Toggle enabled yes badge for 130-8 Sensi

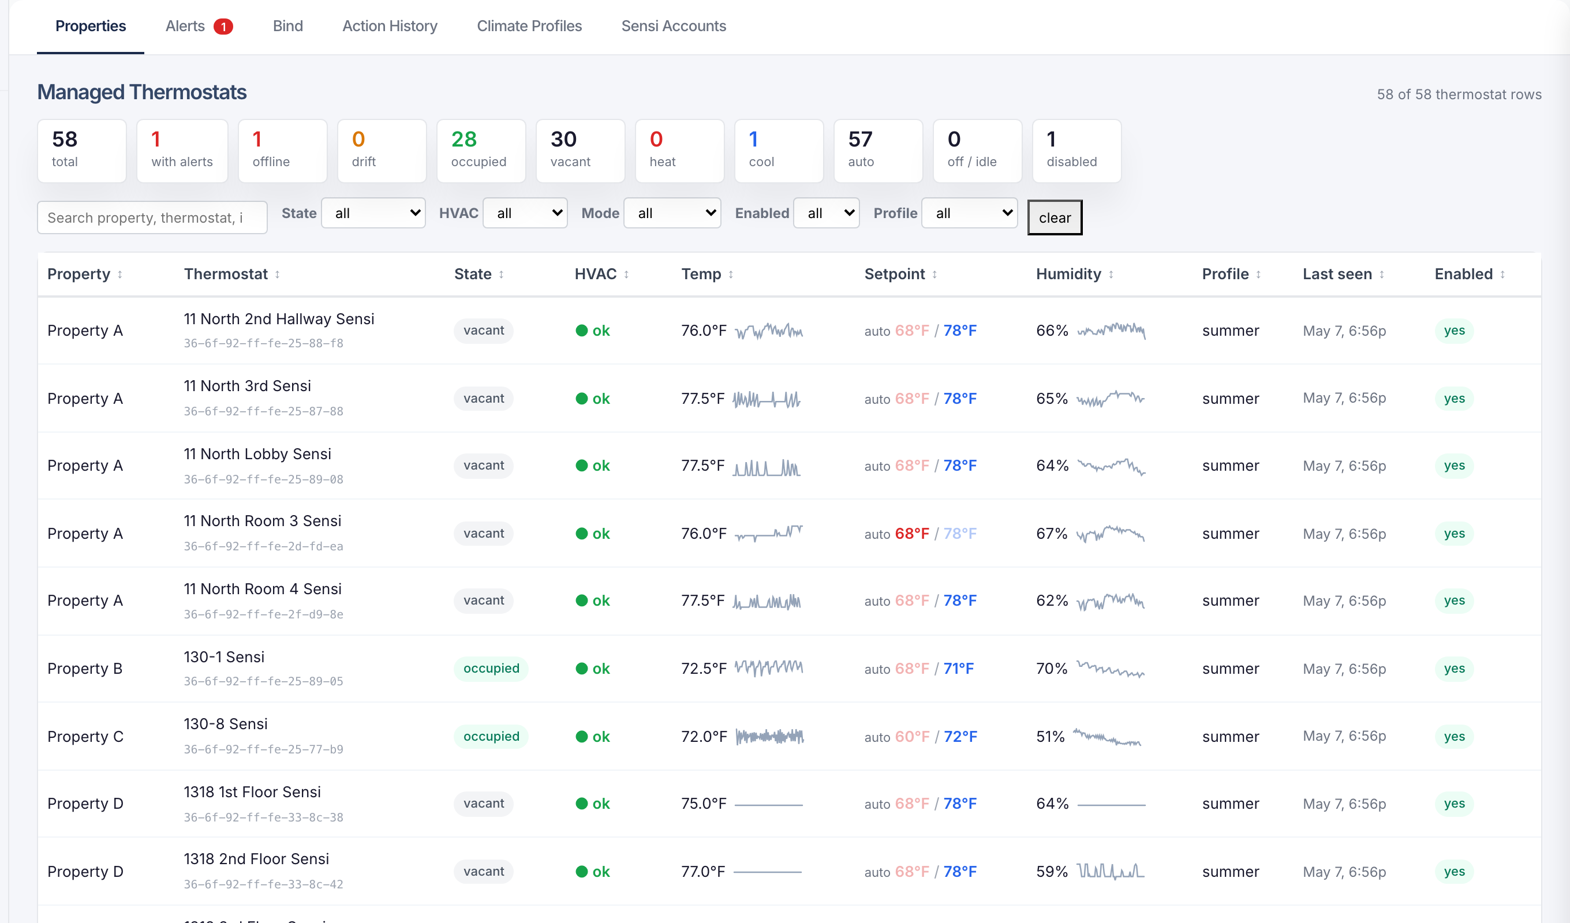click(x=1454, y=737)
